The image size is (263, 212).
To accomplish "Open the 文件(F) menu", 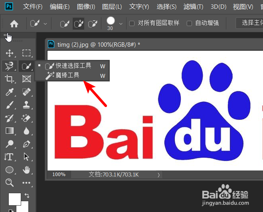I will [33, 7].
